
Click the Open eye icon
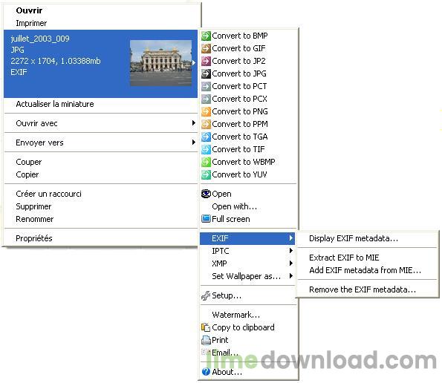[206, 194]
